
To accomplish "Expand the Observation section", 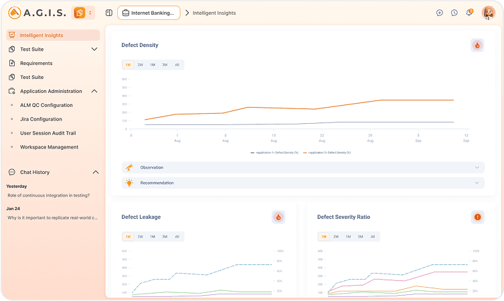I will [x=303, y=167].
